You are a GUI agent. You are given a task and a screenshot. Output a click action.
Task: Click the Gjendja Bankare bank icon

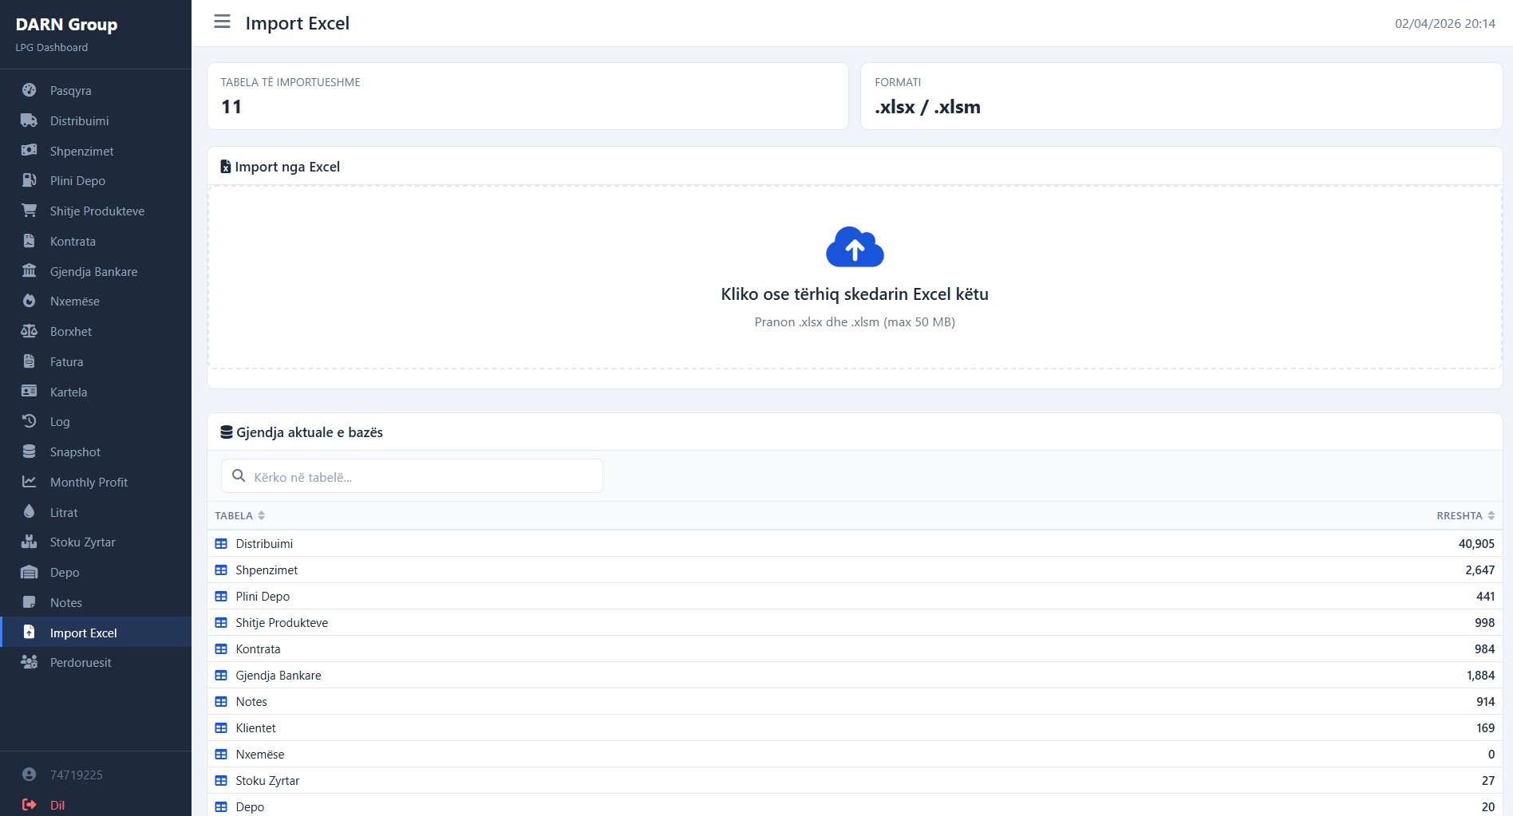click(x=30, y=271)
